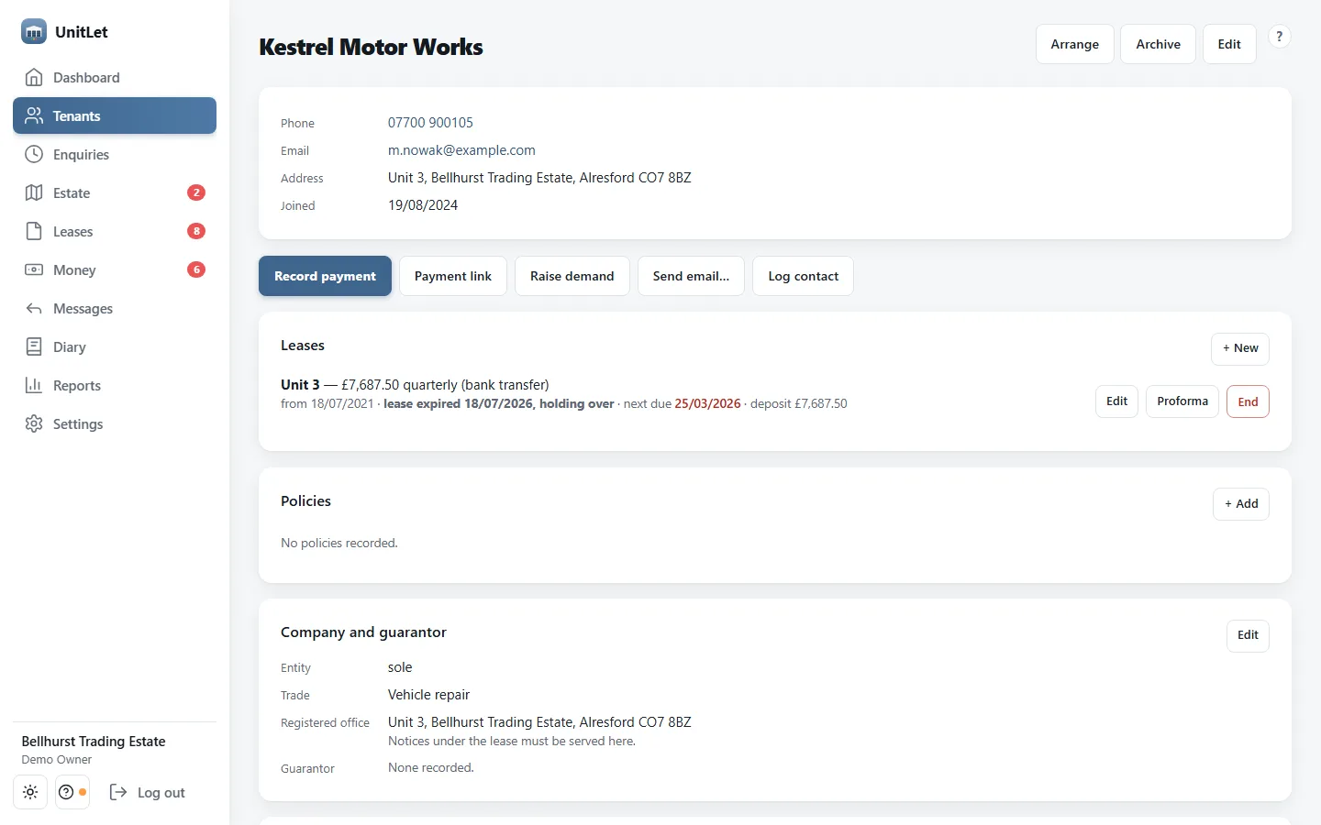This screenshot has width=1321, height=825.
Task: Click the Settings gear icon
Action: coord(34,423)
